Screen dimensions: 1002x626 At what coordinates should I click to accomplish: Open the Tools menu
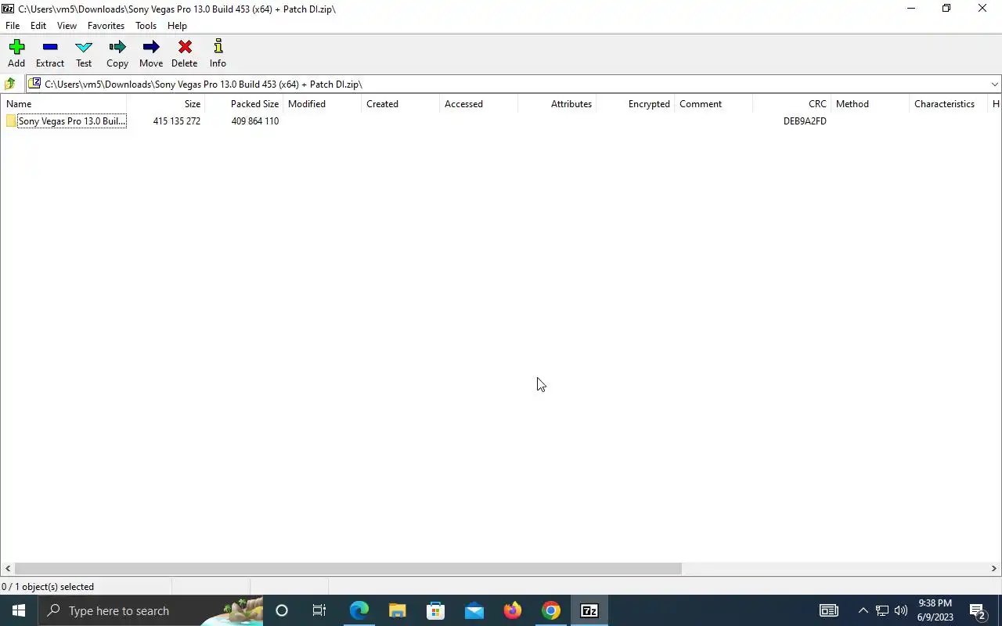[x=146, y=26]
